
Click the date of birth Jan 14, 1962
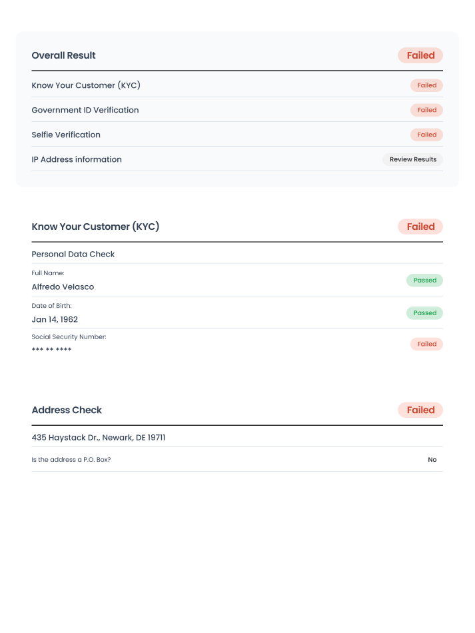click(55, 320)
